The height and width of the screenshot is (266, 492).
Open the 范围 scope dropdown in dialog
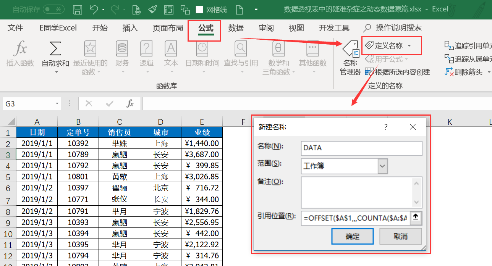[x=383, y=166]
